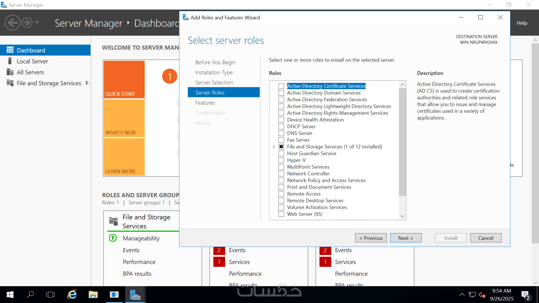Click the Local Server icon
Image resolution: width=539 pixels, height=303 pixels.
click(10, 61)
